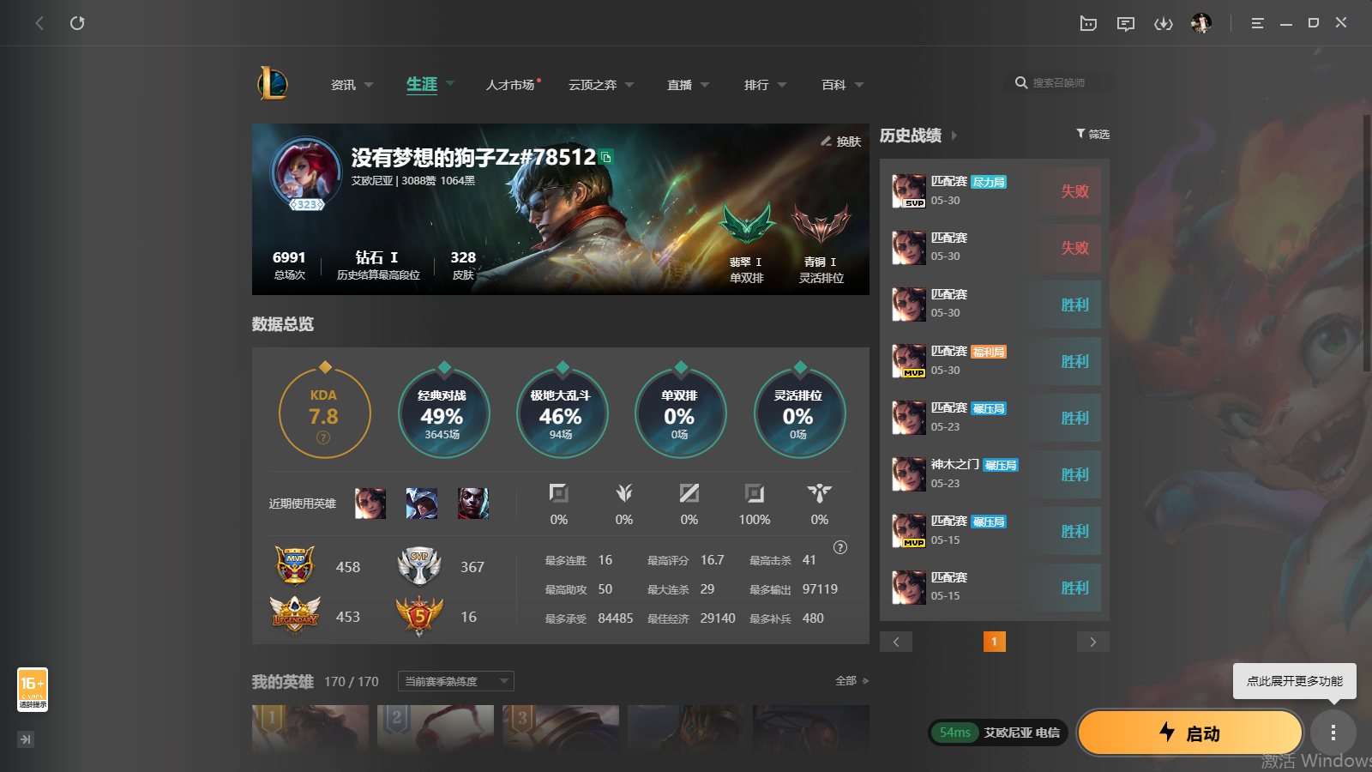Click the summoner profile avatar with level 323
Screen dimensions: 1372x772
coord(306,173)
